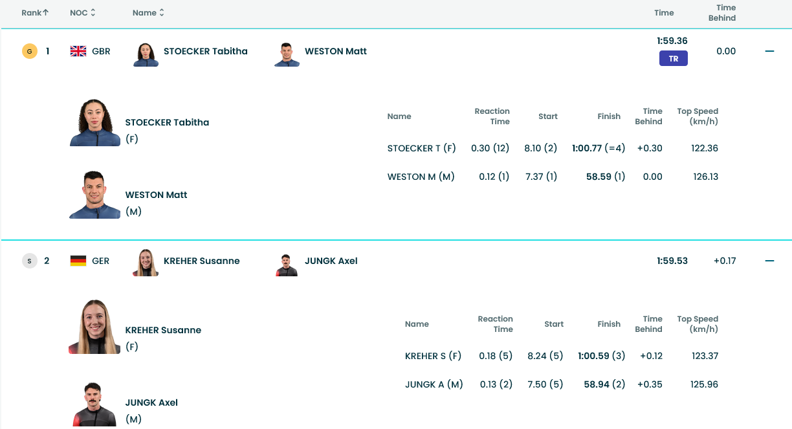
Task: Click Stoecker top speed 122.36
Action: point(705,148)
